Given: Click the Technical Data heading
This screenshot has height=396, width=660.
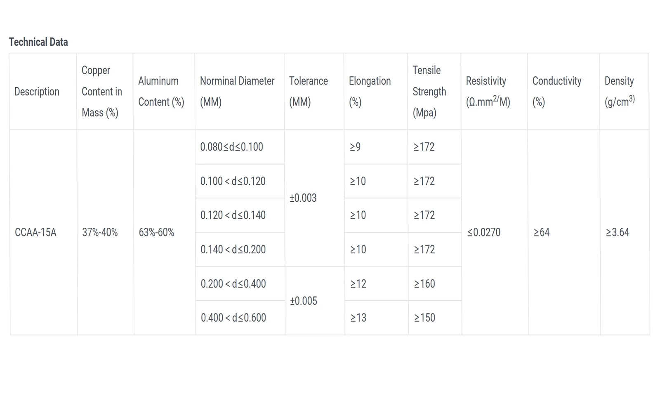Looking at the screenshot, I should (38, 42).
